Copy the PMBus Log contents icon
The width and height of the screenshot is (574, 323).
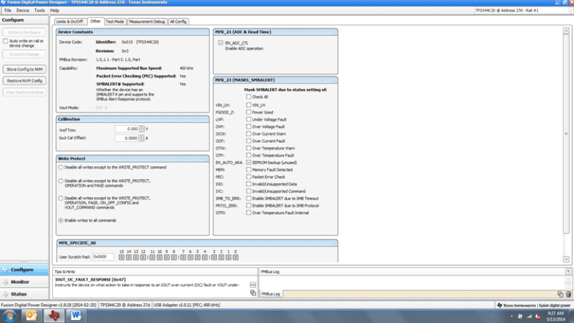point(560,294)
